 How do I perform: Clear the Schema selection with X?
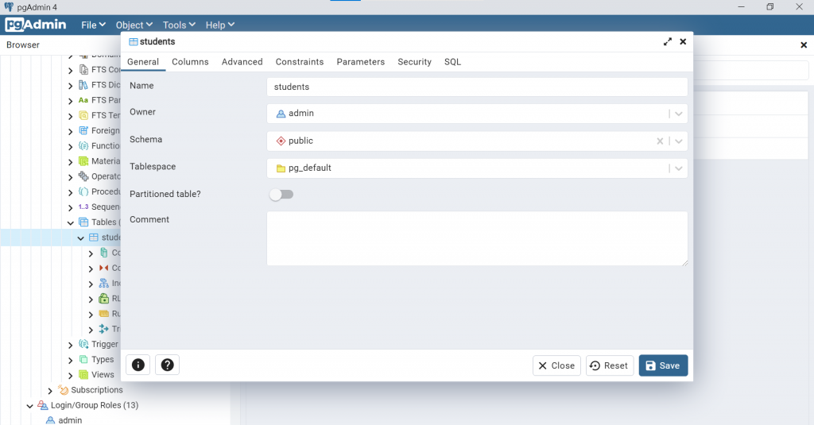660,141
